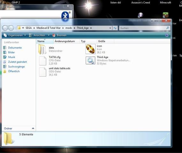
Task: Click the refresh button next to address bar
Action: point(115,28)
